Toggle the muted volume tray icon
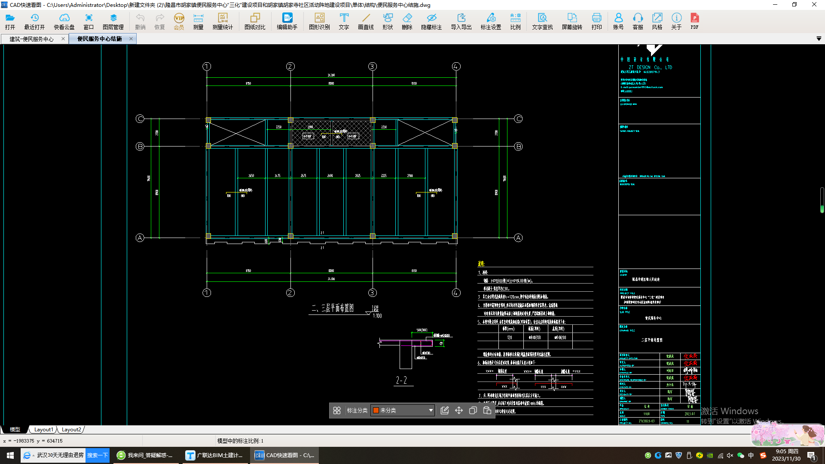825x464 pixels. 730,455
